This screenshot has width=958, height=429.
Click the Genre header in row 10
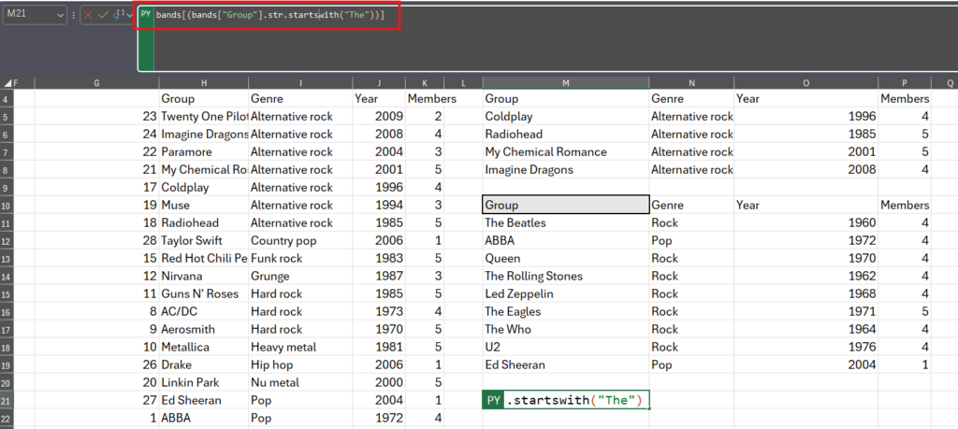pos(691,205)
